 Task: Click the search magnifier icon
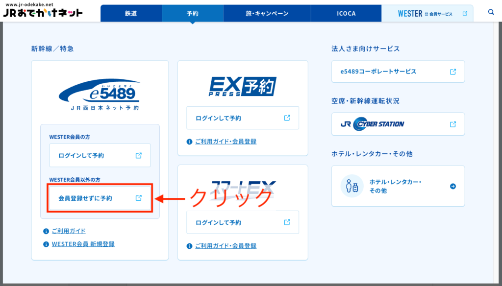click(491, 12)
